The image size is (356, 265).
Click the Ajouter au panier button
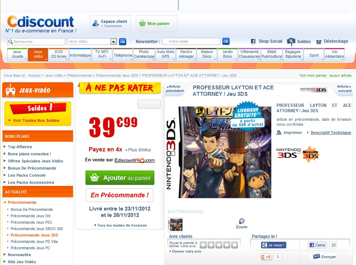point(120,178)
